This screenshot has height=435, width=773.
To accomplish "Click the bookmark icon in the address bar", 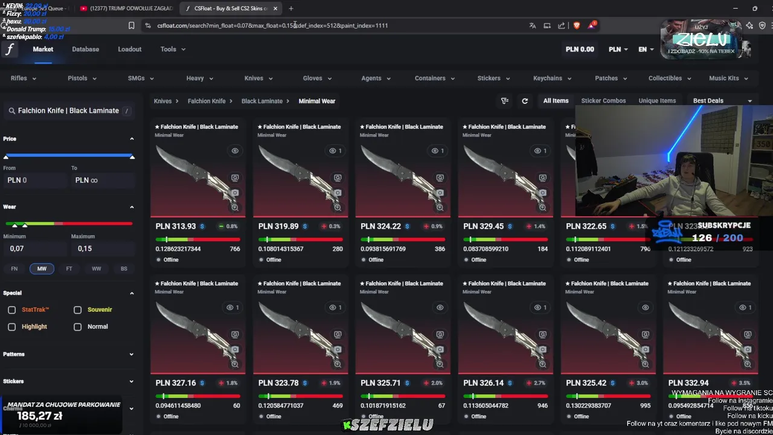I will [131, 25].
